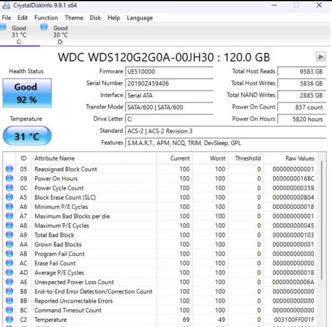Viewport: 332px width, 327px height.
Task: Select the Reassigned Block Count attribute name
Action: [66, 169]
